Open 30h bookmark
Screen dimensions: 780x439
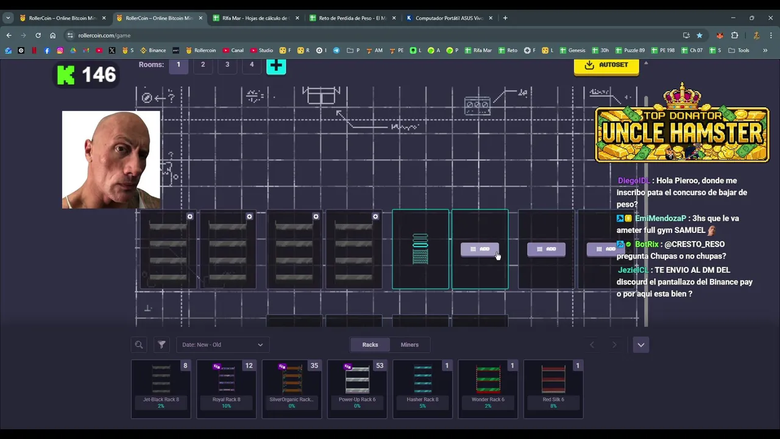click(600, 51)
